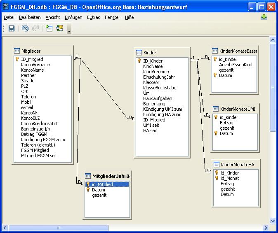Click the Add Tables toolbar icon
The width and height of the screenshot is (278, 233).
click(x=49, y=28)
